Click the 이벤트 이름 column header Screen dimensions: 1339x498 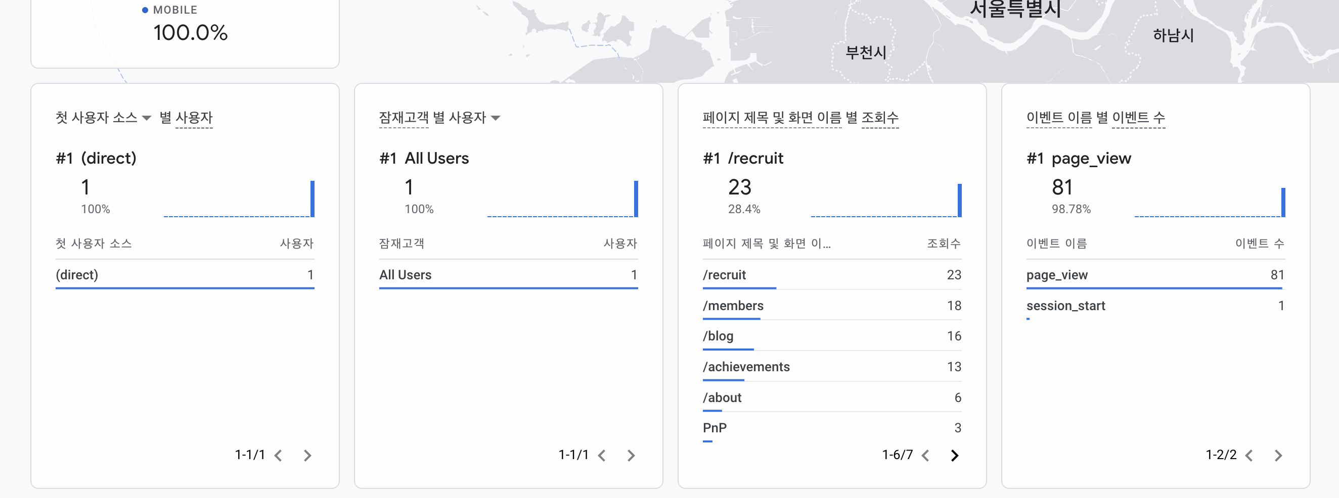tap(1056, 243)
